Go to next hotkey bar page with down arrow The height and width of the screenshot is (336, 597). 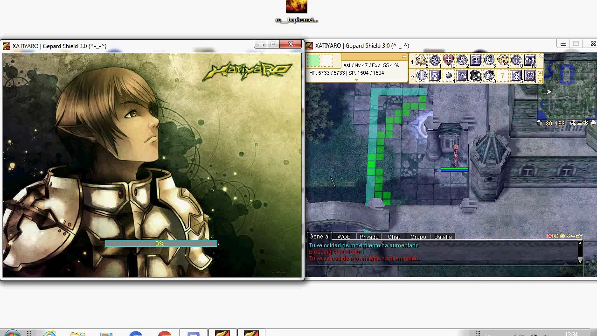point(540,80)
